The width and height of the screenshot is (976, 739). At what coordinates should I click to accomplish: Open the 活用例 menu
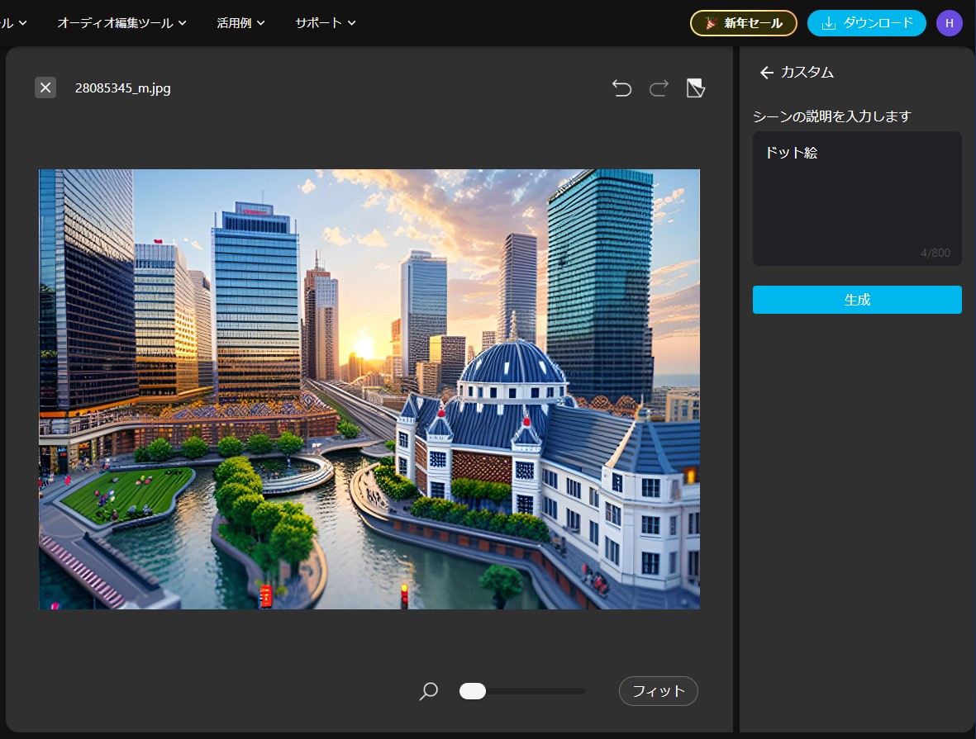(240, 23)
